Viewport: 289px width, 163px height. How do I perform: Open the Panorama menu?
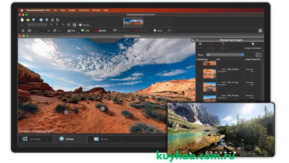84,10
